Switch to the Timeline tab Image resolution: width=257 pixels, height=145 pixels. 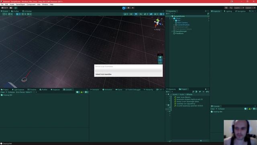coord(32,89)
